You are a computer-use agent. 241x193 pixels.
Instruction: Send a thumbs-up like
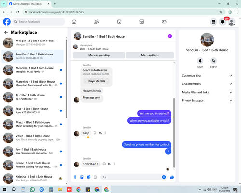point(172,177)
